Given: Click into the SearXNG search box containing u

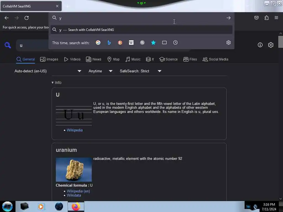Looking at the screenshot, I should [33, 46].
